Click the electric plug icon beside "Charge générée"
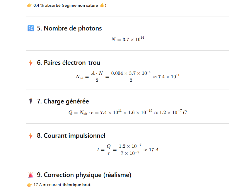Viewport: 232px width, 187px height. click(x=30, y=101)
